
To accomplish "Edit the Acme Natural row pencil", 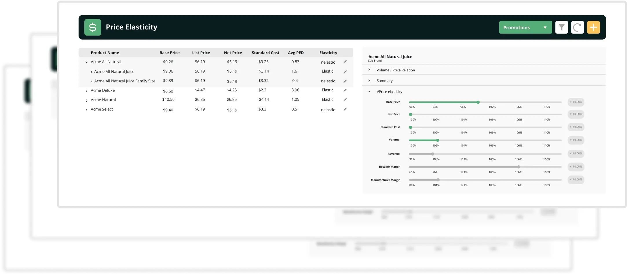I will (345, 100).
